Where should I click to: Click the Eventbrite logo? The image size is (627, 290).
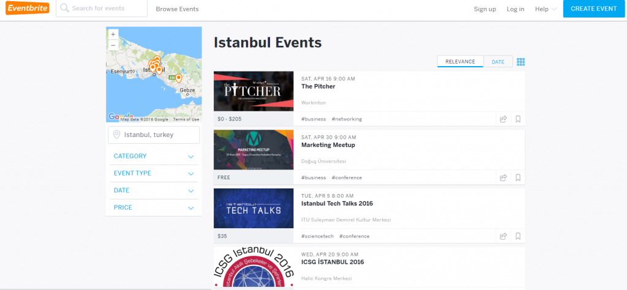point(28,9)
